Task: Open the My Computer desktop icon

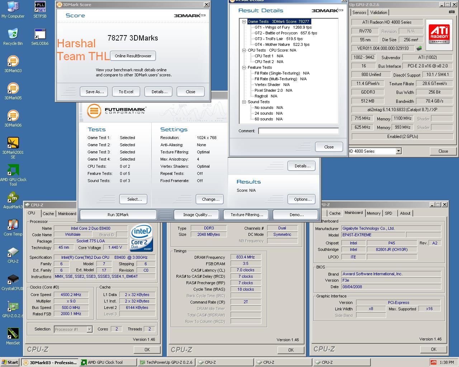Action: point(13,10)
